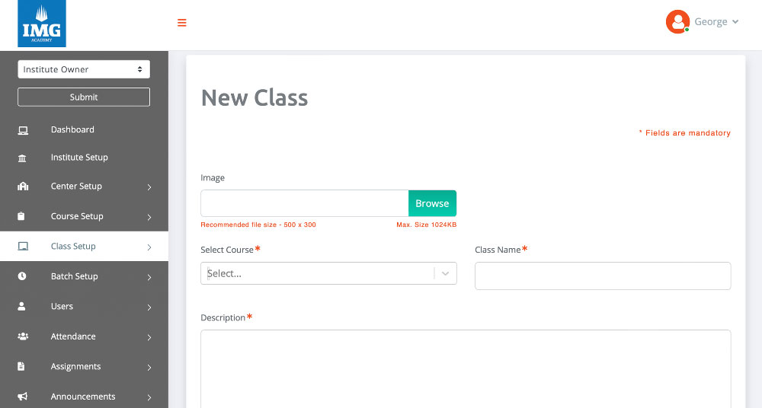The image size is (762, 408).
Task: Expand the George account menu
Action: (x=716, y=22)
